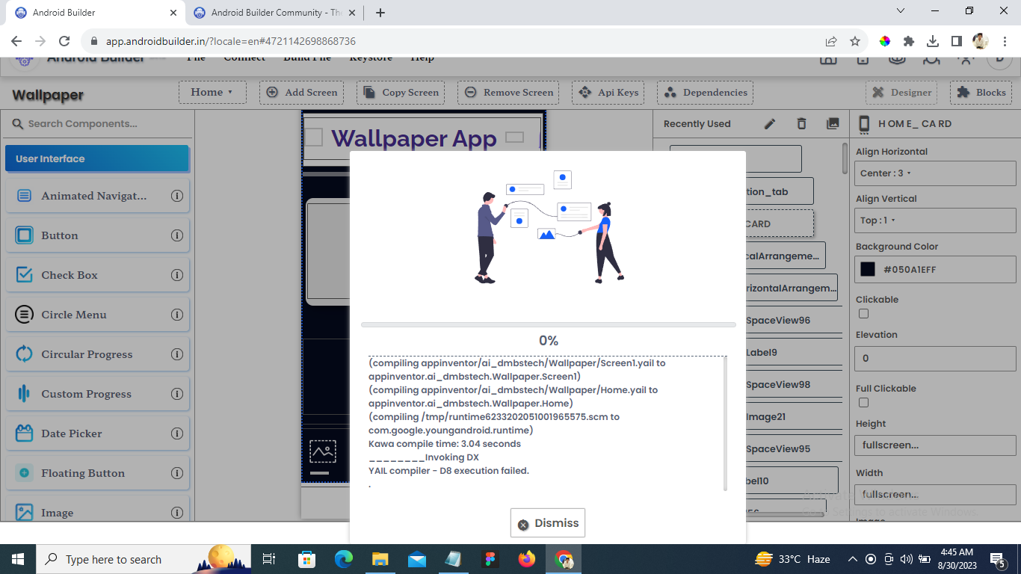Select the Animated Navigation component

(x=97, y=196)
